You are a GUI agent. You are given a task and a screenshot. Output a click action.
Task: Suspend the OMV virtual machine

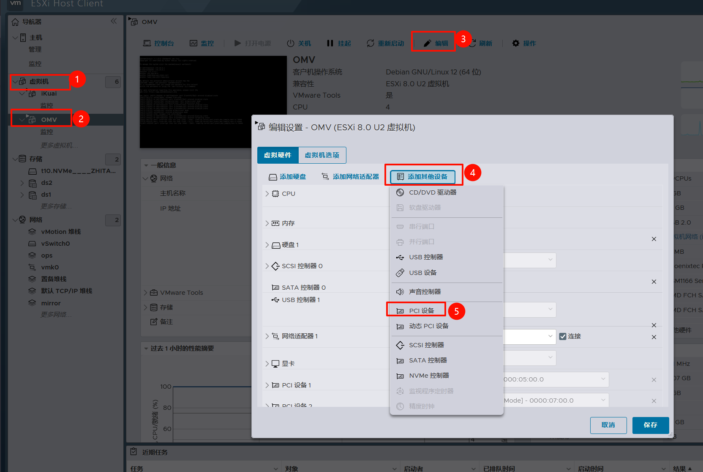tap(339, 43)
